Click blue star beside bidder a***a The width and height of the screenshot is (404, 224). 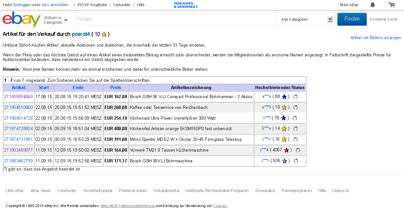284,97
